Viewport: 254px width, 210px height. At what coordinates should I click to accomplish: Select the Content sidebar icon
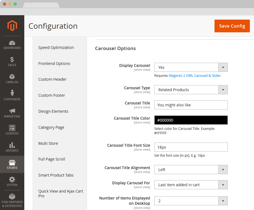pos(12,130)
